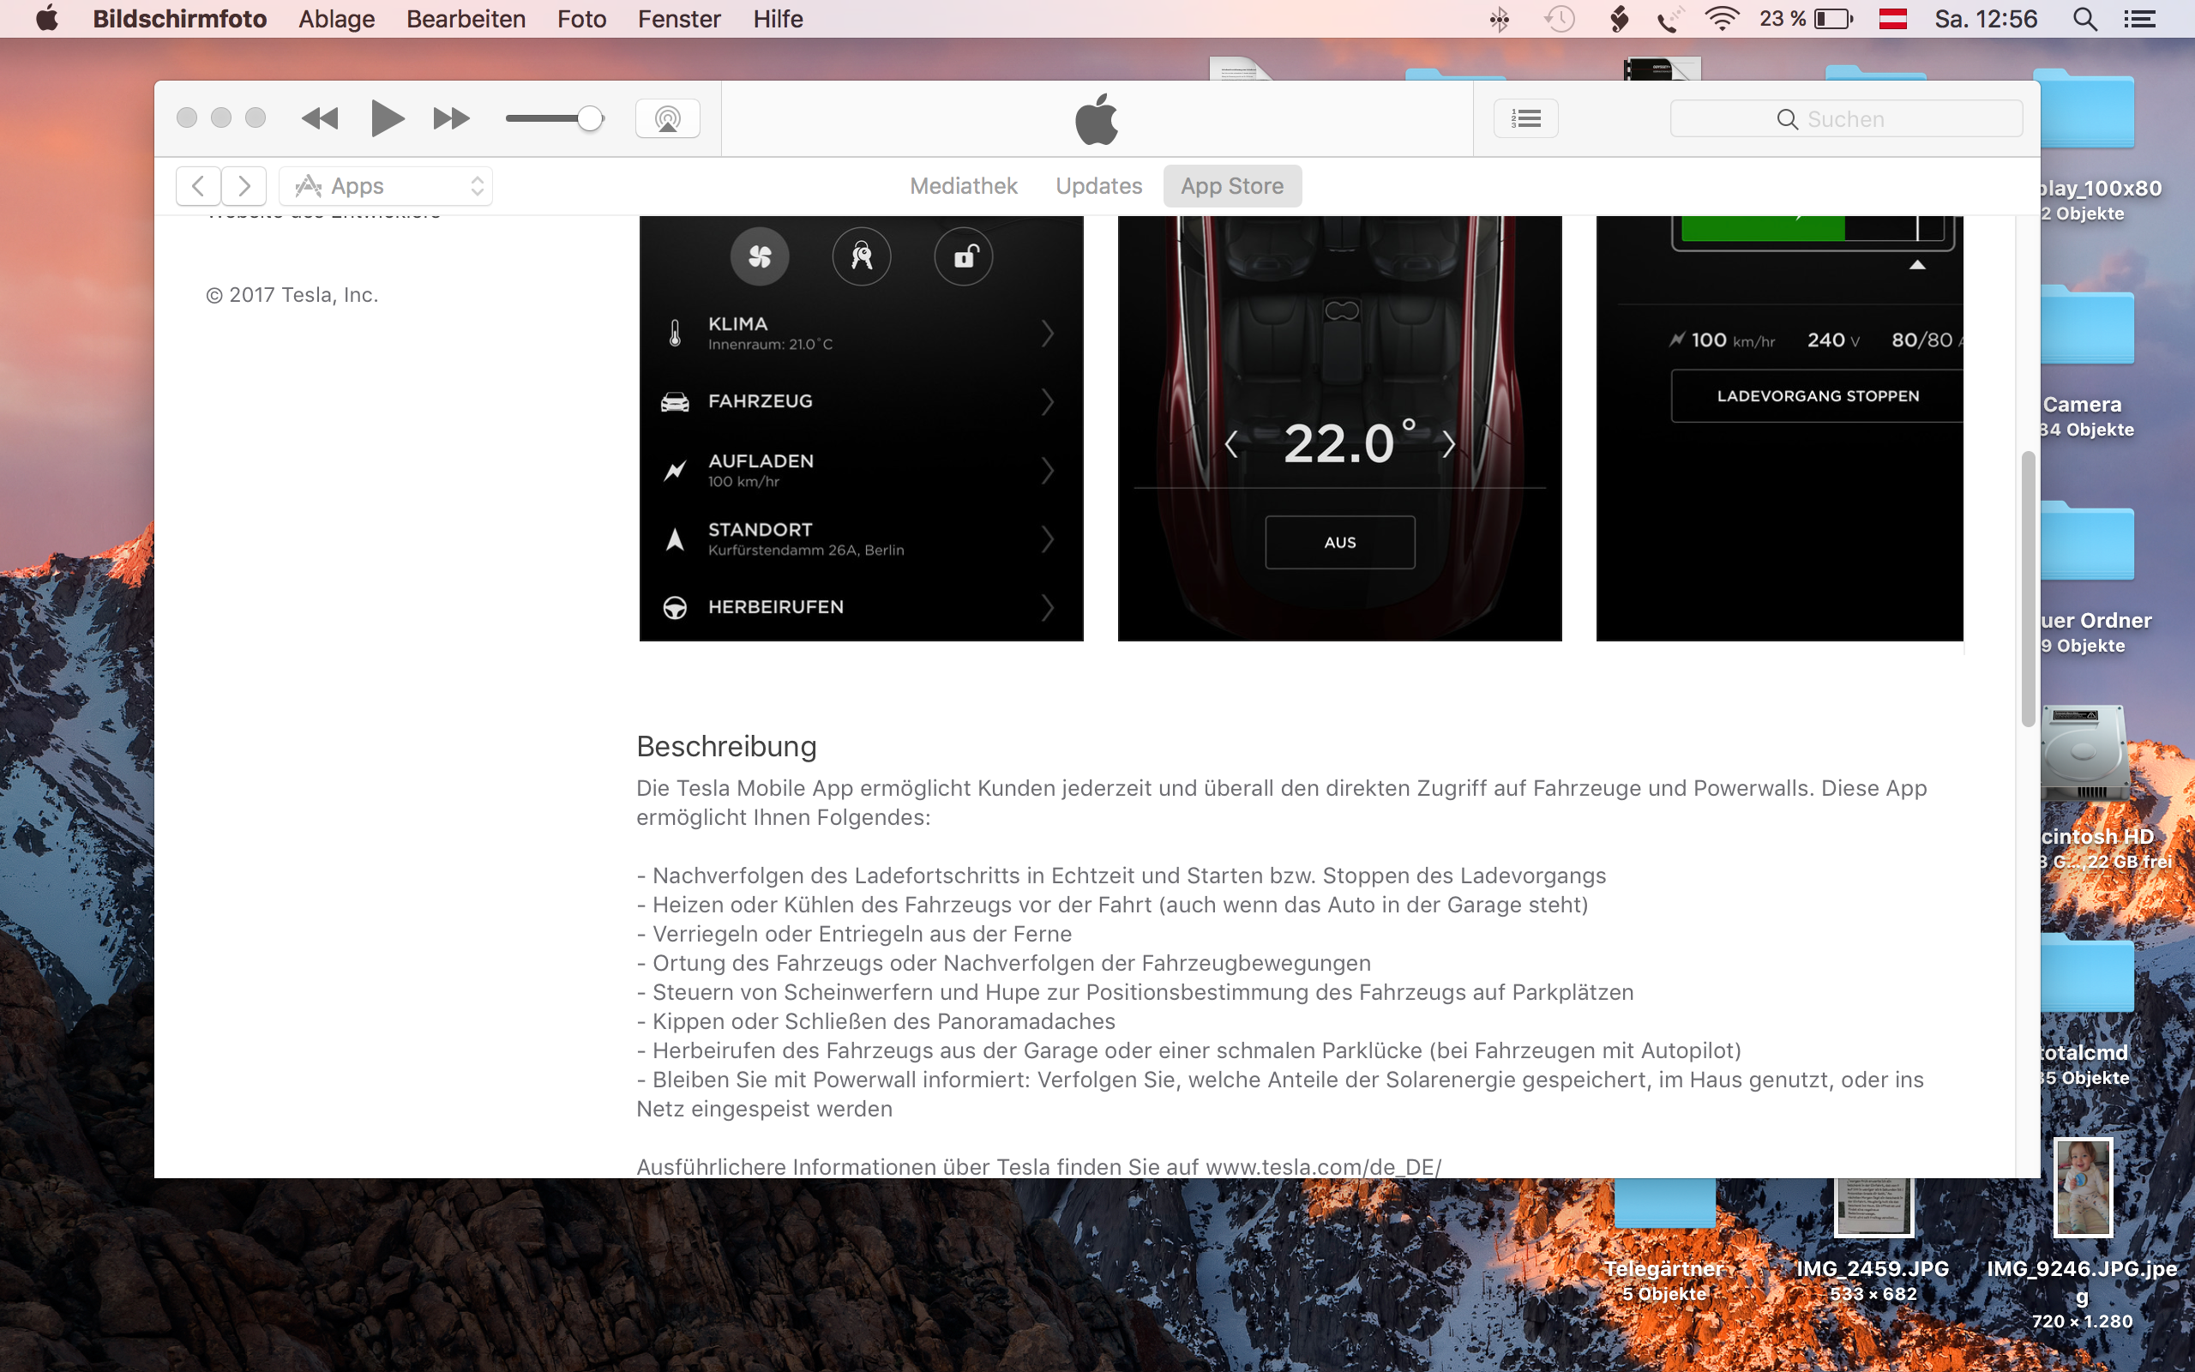Click the unlock padlock icon in screenshot
Image resolution: width=2195 pixels, height=1372 pixels.
[x=963, y=256]
